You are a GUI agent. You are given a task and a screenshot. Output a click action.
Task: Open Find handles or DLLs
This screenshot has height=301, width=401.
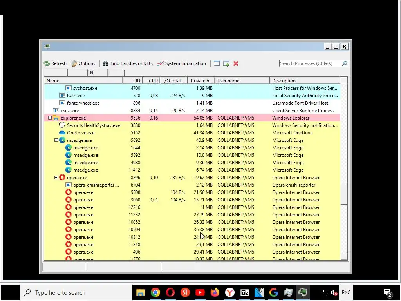point(128,63)
